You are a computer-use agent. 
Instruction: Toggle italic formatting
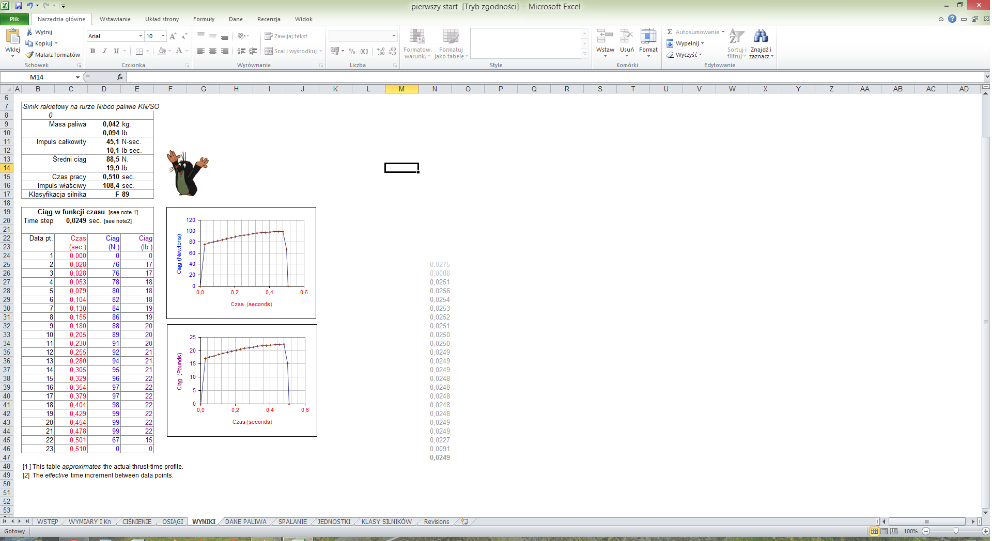coord(104,51)
